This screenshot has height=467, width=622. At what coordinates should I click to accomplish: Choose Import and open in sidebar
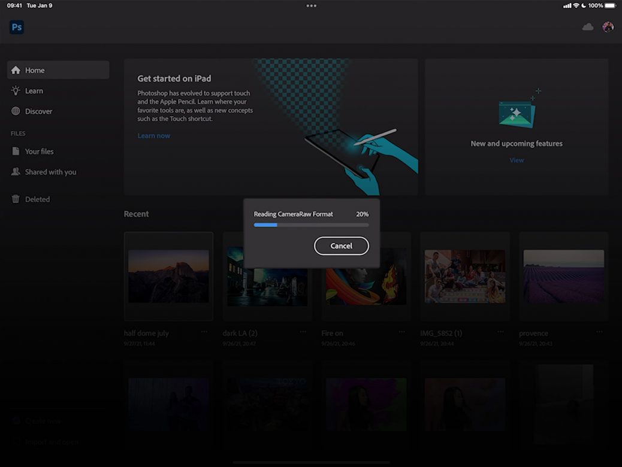click(x=46, y=442)
